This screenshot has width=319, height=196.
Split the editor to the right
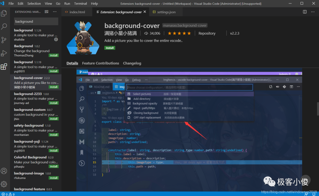point(305,12)
